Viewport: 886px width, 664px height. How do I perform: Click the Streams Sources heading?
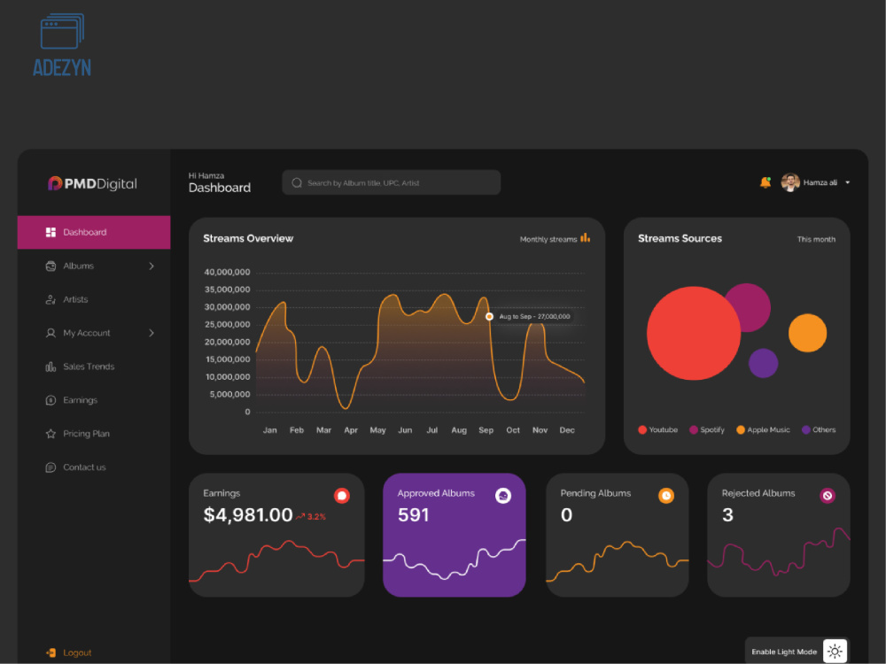click(680, 238)
